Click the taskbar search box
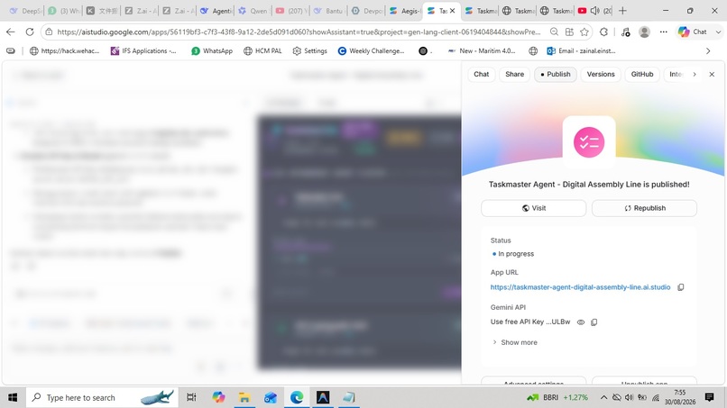 click(x=102, y=397)
